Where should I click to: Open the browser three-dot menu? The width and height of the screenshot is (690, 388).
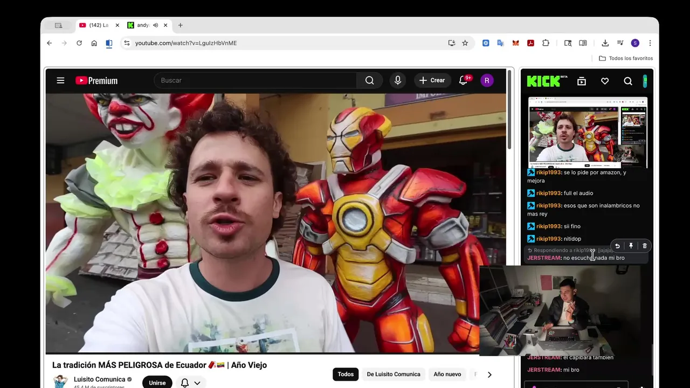(650, 43)
